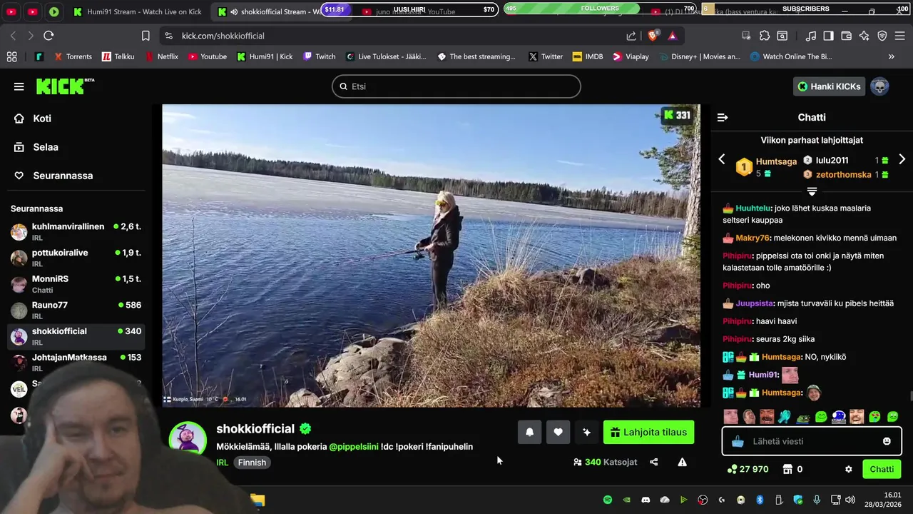Turn on notifications with the bell icon
This screenshot has height=514, width=913.
click(529, 432)
